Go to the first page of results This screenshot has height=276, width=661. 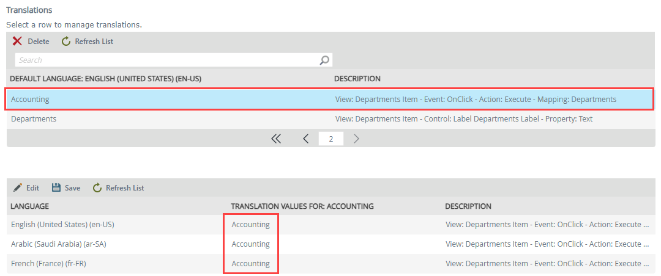(276, 139)
